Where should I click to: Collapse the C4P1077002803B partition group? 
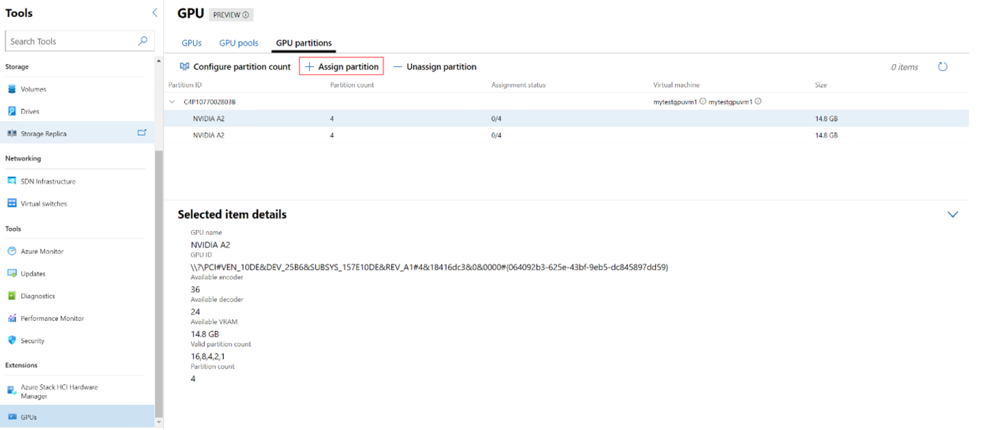point(172,102)
